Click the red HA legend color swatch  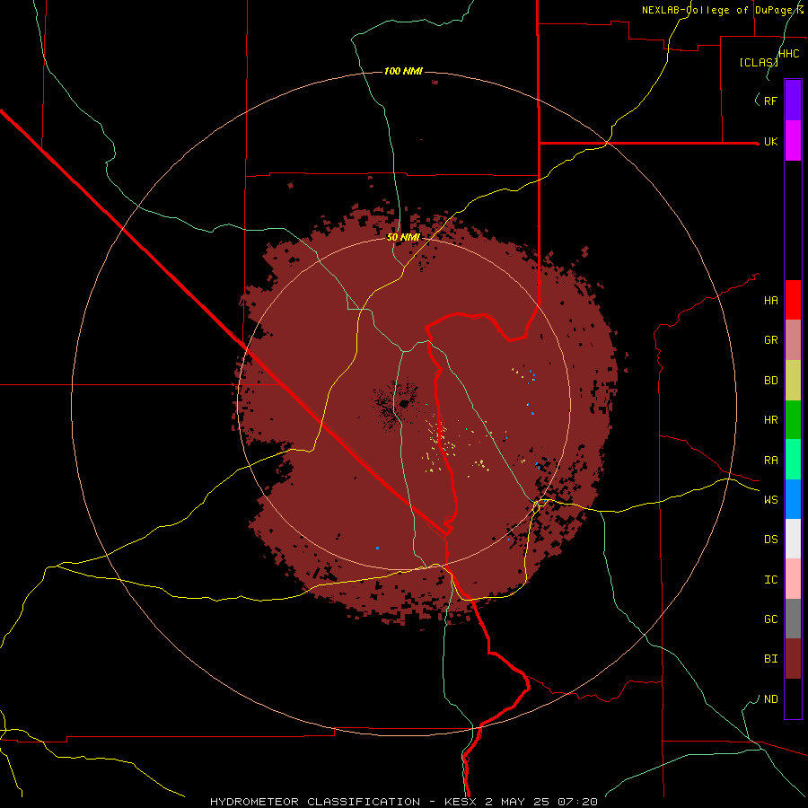point(793,300)
